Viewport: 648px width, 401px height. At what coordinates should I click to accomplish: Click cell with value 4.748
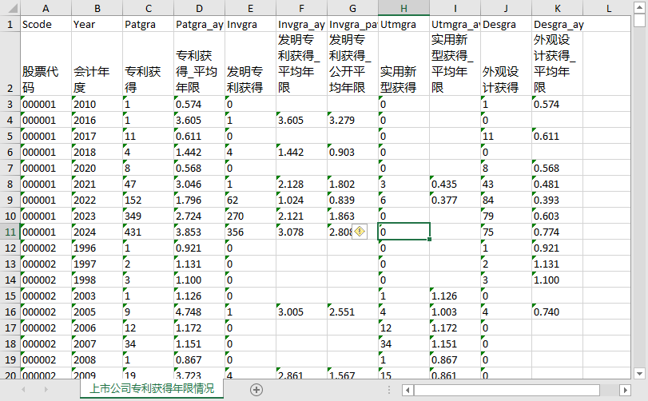[199, 312]
